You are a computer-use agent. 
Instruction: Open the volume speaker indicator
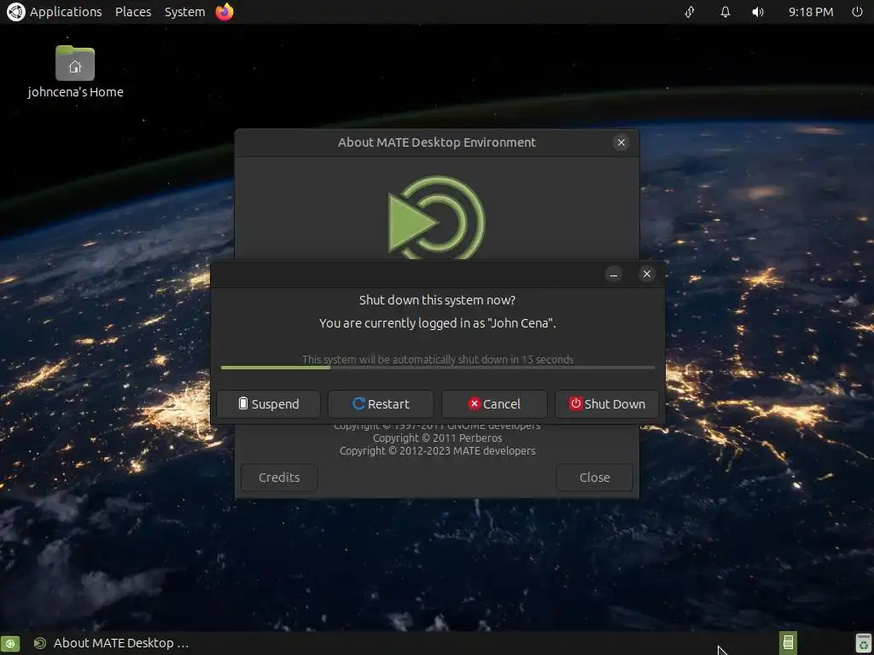coord(758,12)
